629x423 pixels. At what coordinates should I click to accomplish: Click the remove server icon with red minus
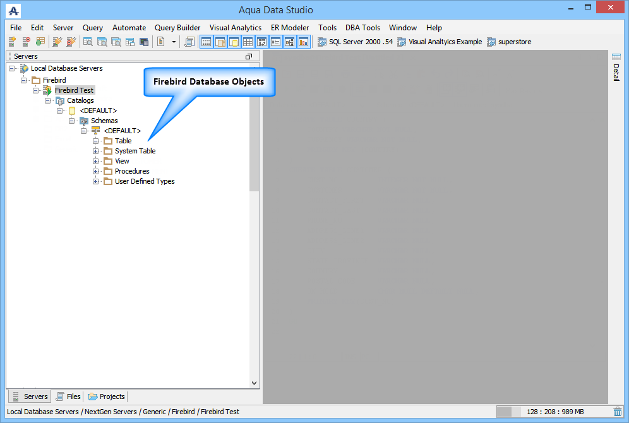point(27,41)
